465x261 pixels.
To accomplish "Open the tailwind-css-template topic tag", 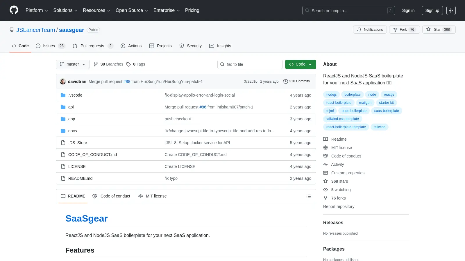I will coord(342,119).
